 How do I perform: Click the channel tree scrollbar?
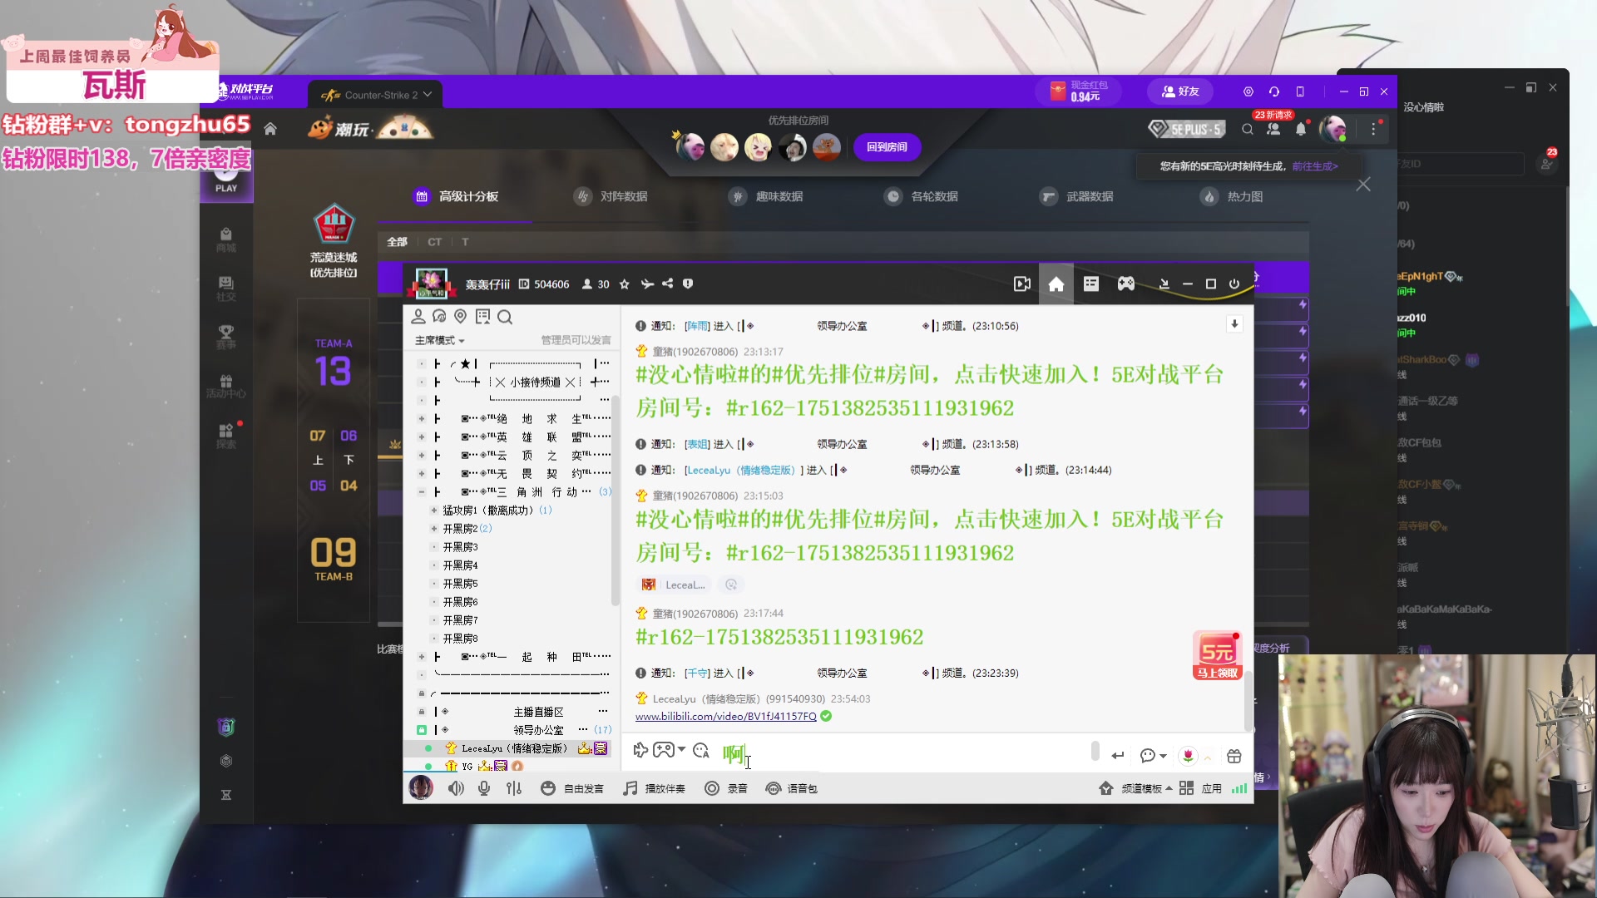pyautogui.click(x=615, y=499)
